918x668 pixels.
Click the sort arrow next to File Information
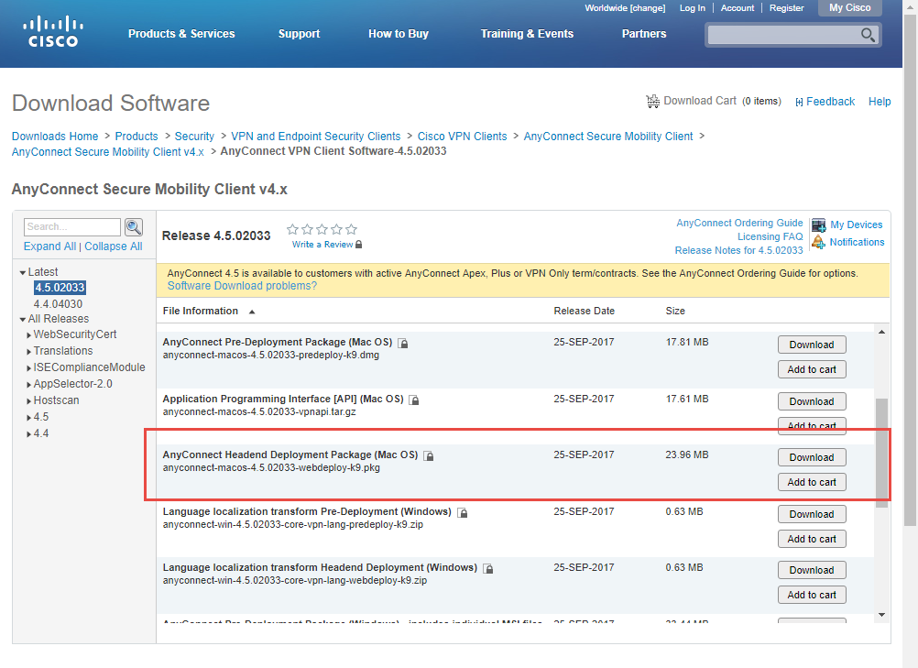(x=252, y=312)
